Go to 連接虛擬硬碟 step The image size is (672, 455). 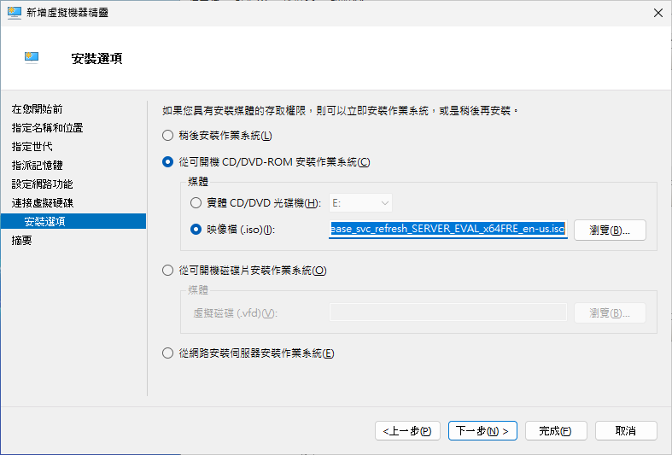43,202
